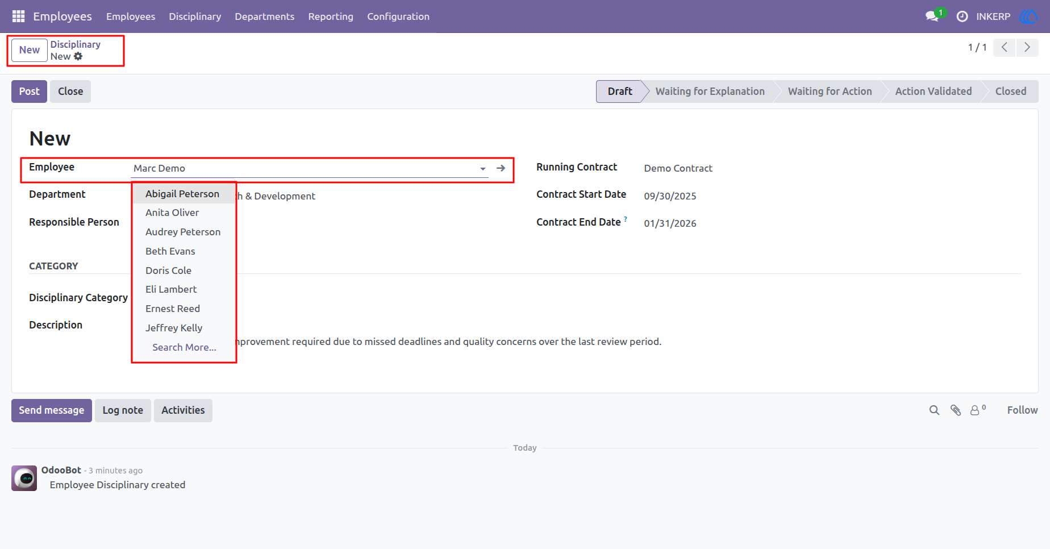The image size is (1050, 549).
Task: Set status to Waiting for Action
Action: (x=830, y=91)
